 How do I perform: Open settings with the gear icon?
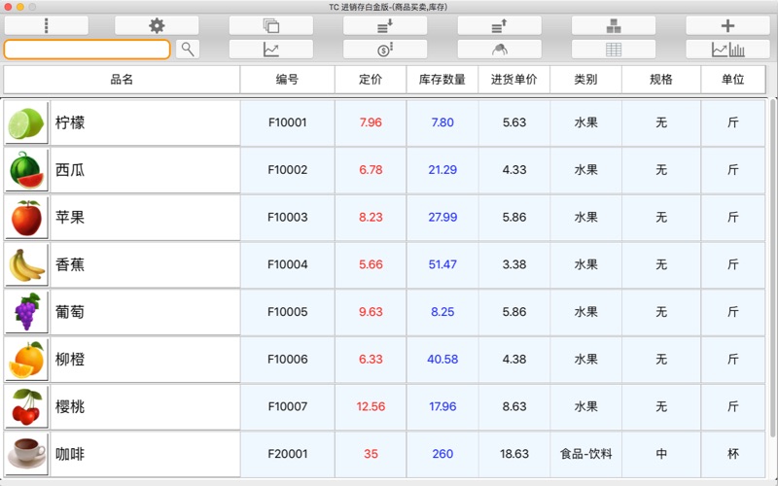(x=157, y=25)
